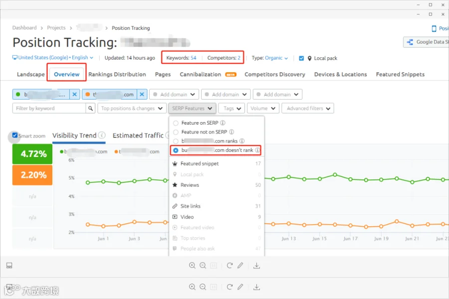Click the zoom in icon in bottom viewer toolbar
This screenshot has width=449, height=299.
point(192,287)
